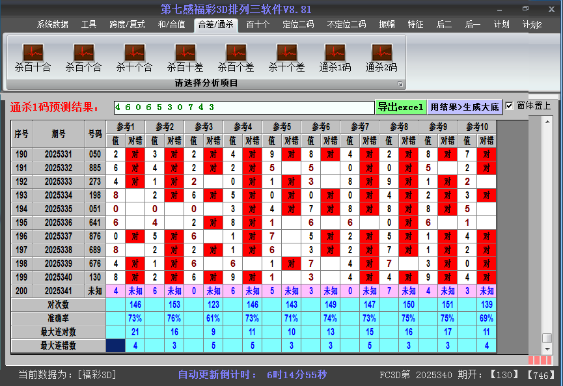Click the vertical scrollbar down arrow
The height and width of the screenshot is (386, 563).
(x=547, y=348)
